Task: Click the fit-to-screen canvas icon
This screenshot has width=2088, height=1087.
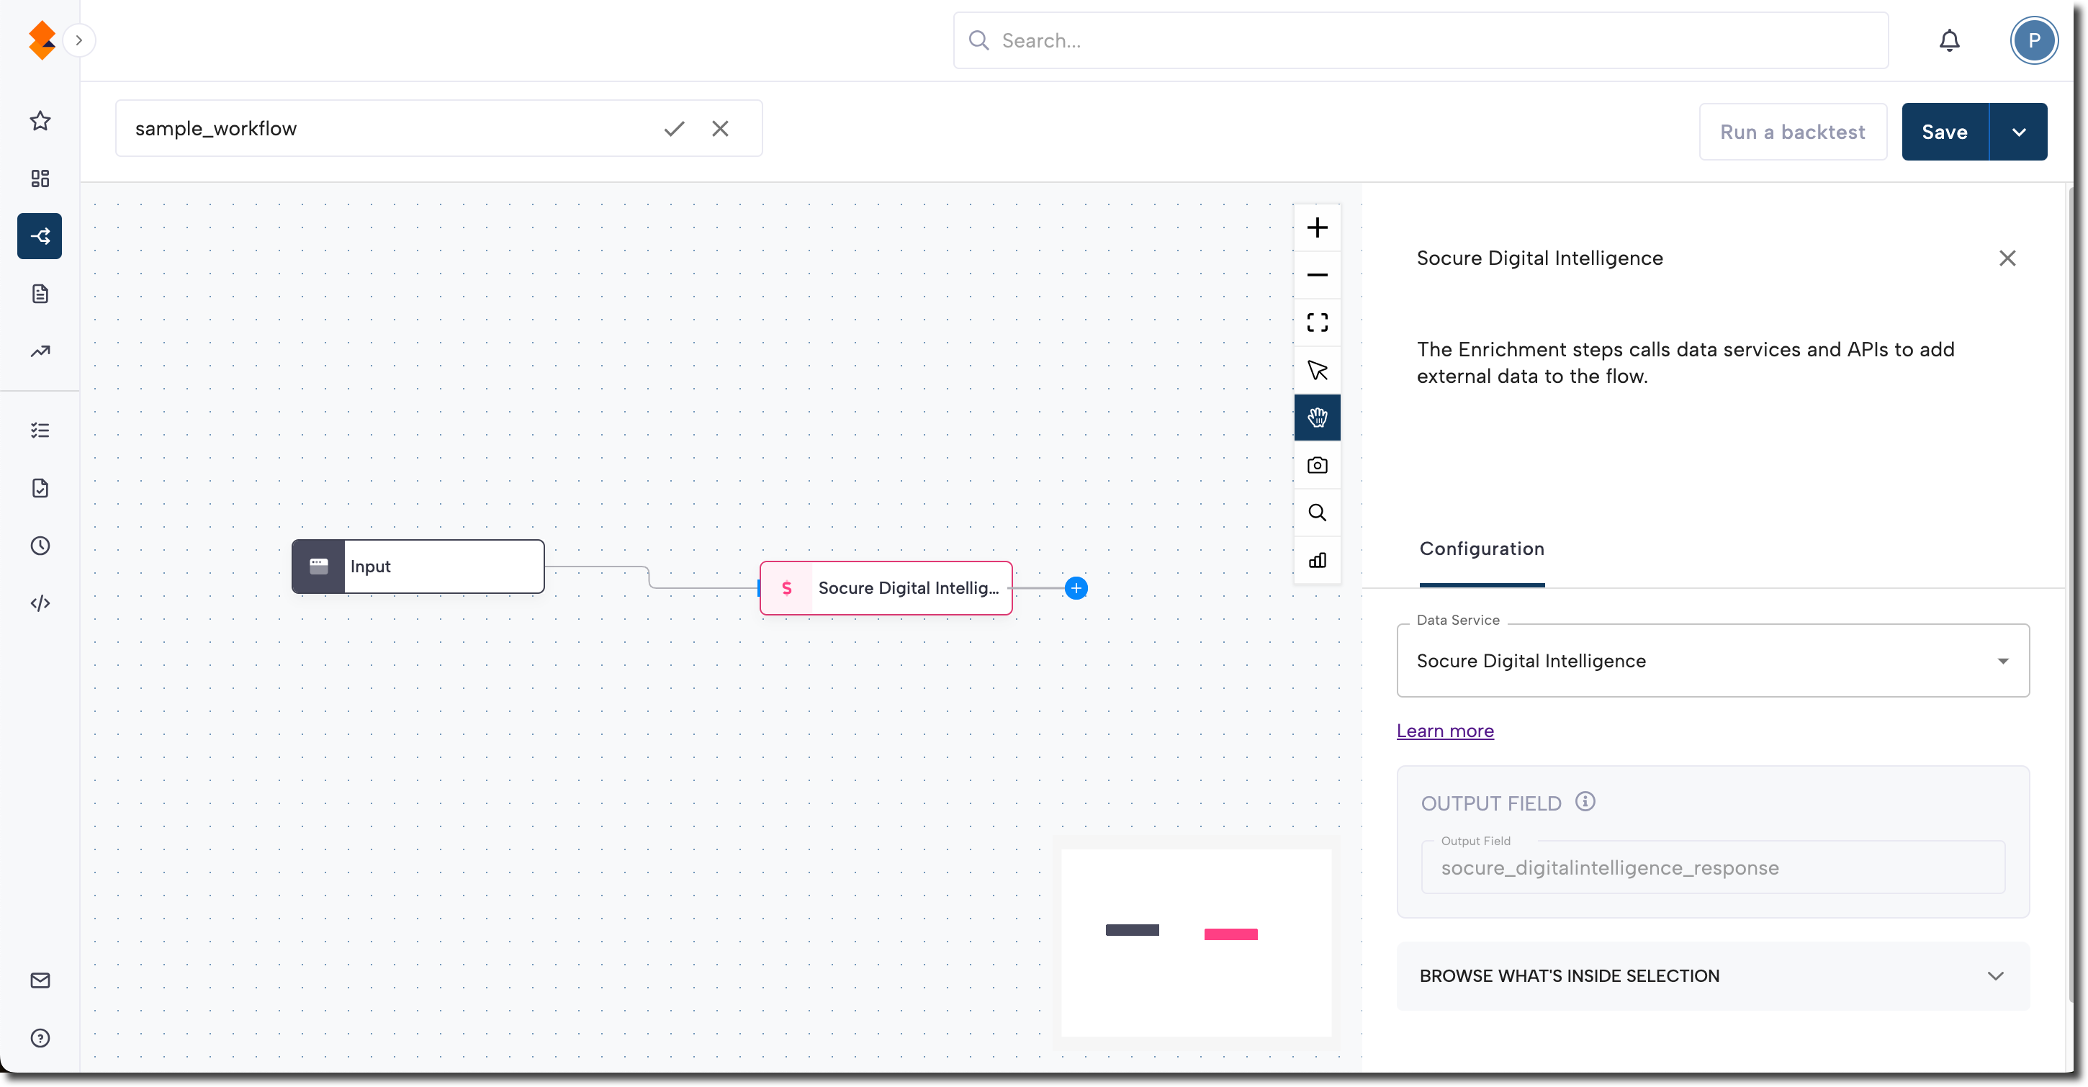Action: coord(1317,323)
